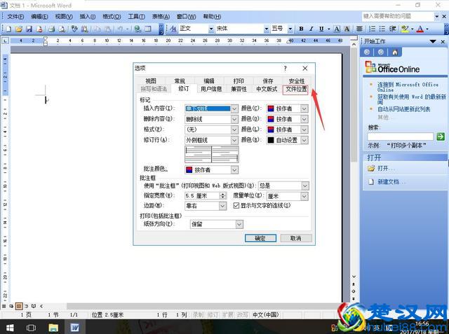Image resolution: width=449 pixels, height=334 pixels.
Task: Pick the 批注颜色 按作者 color swatch
Action: 189,170
